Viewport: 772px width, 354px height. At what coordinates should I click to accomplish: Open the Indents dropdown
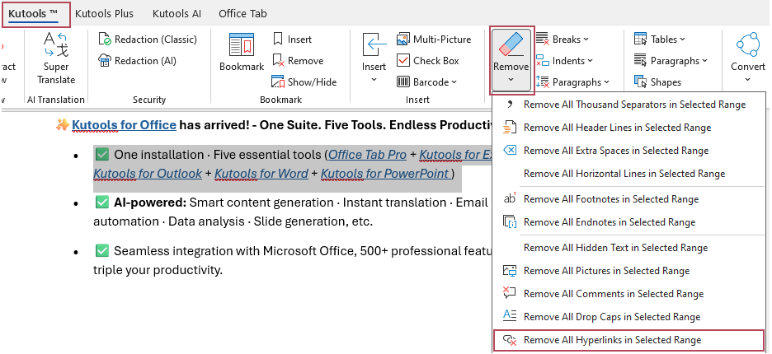tap(564, 60)
